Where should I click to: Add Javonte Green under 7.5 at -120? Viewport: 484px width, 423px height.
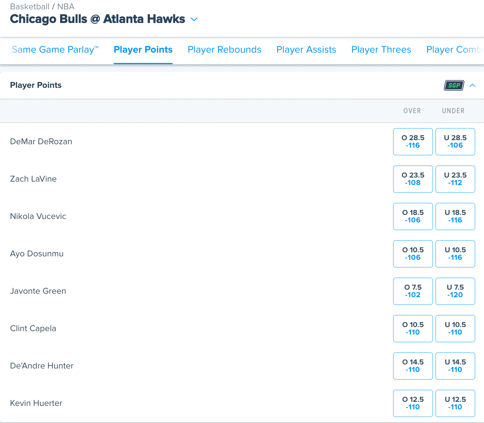455,291
